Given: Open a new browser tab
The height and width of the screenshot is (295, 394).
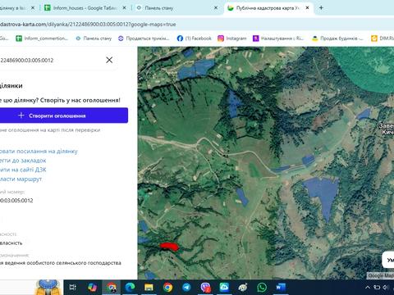Looking at the screenshot, I should (321, 8).
